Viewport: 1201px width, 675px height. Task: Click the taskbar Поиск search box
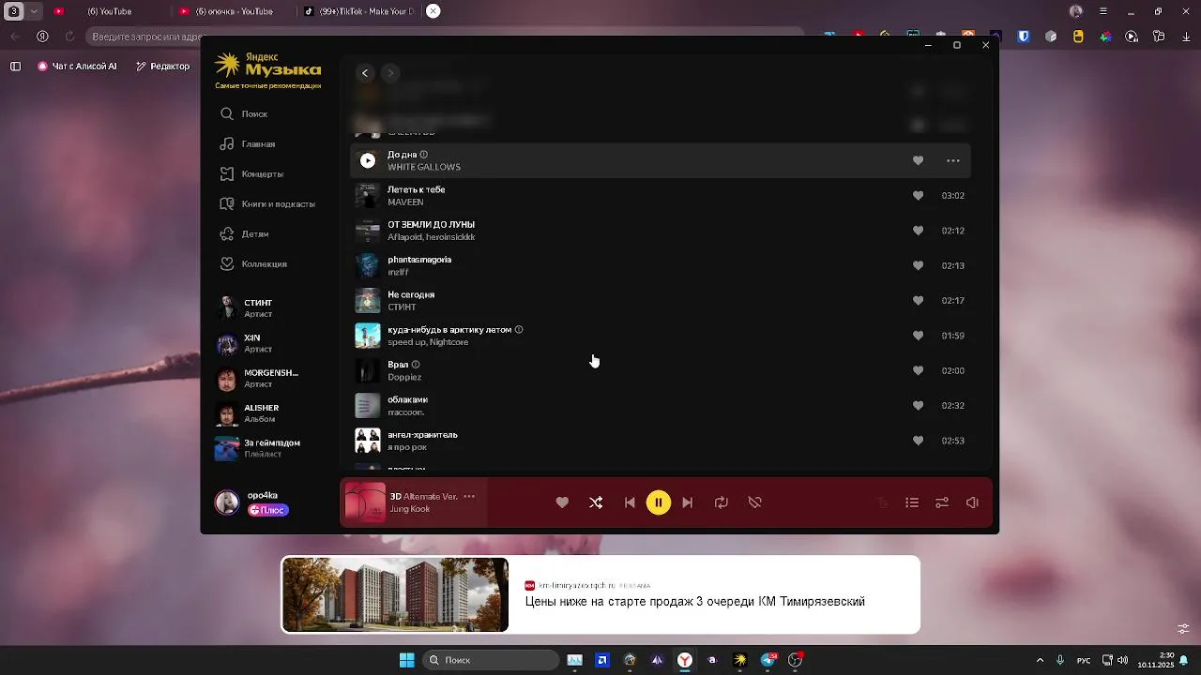pyautogui.click(x=491, y=660)
